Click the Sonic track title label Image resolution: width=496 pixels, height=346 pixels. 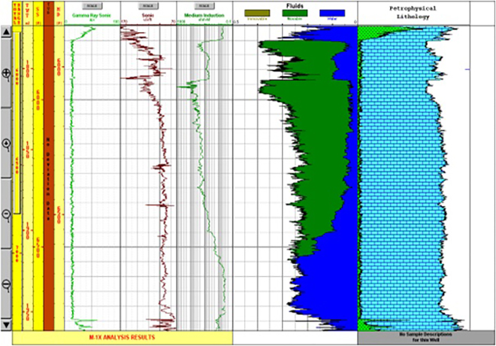point(147,15)
